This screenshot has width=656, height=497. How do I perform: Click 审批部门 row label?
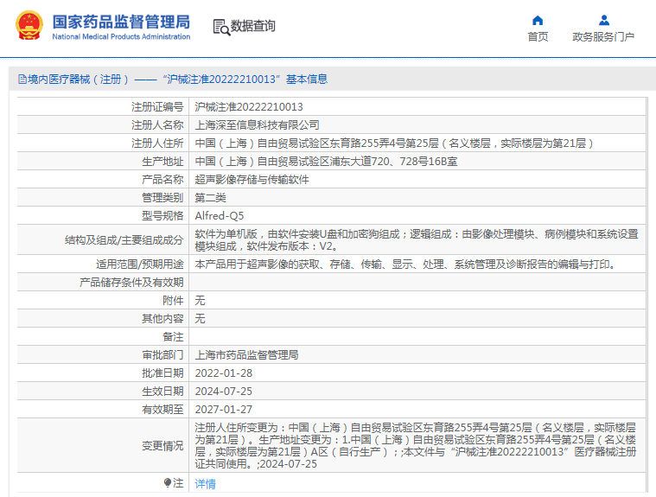(162, 354)
